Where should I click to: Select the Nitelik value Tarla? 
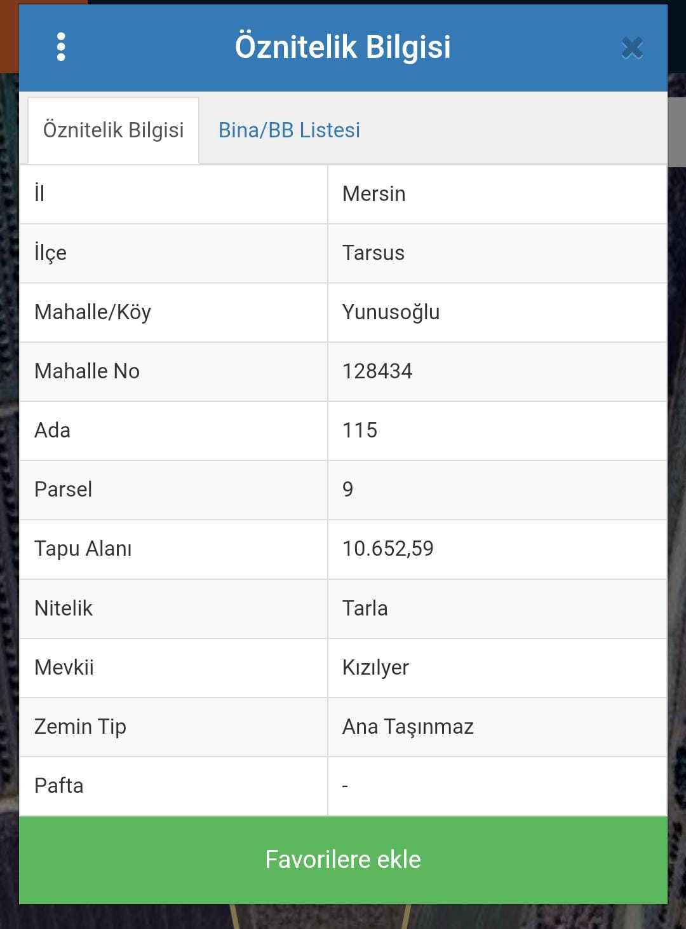click(x=365, y=609)
